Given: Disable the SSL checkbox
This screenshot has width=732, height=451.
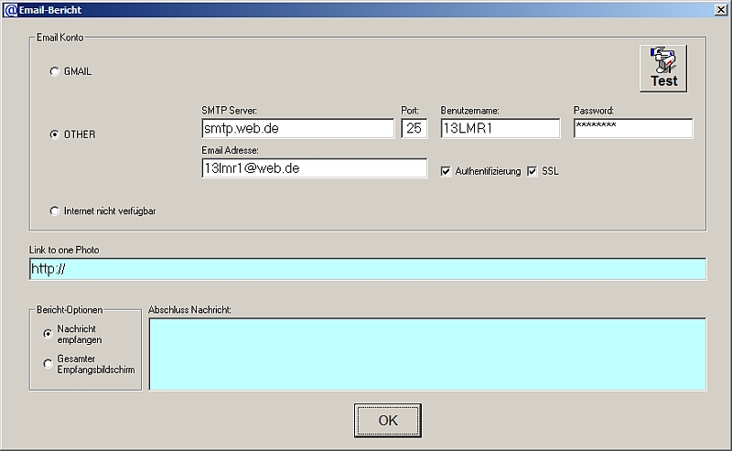Looking at the screenshot, I should (x=533, y=171).
